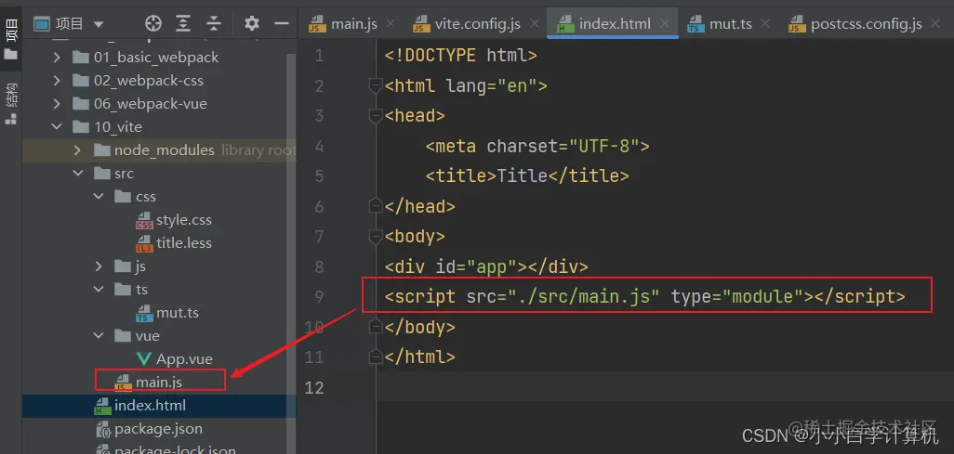The image size is (954, 454).
Task: Open project panel settings gear
Action: [x=251, y=24]
